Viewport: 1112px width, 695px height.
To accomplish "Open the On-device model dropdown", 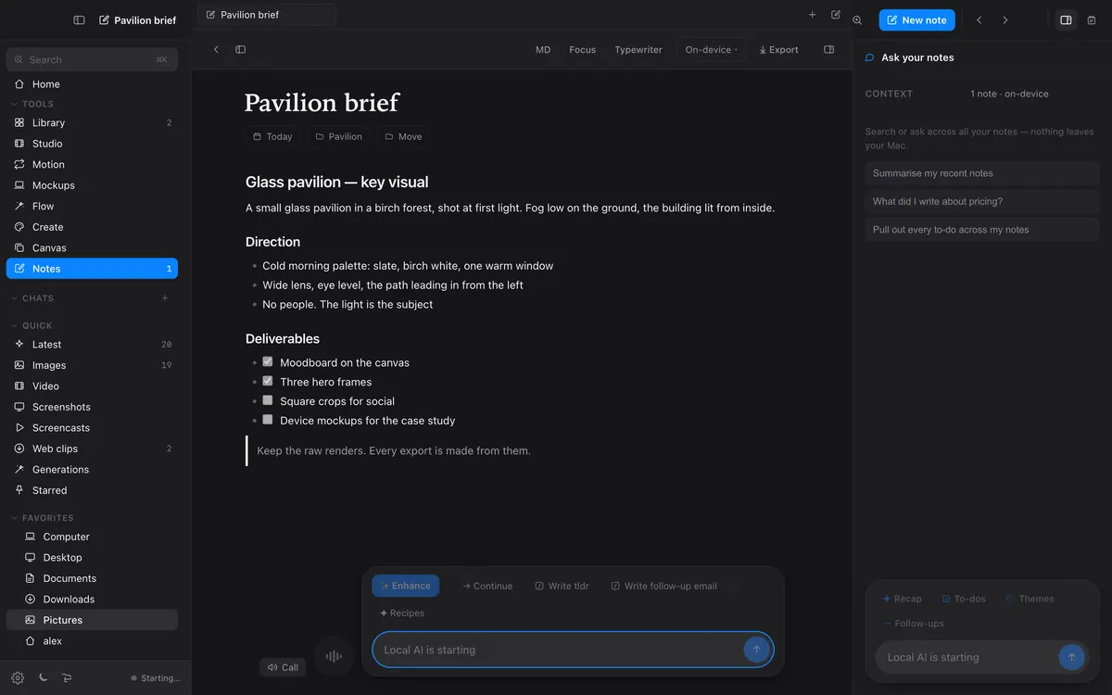I will click(712, 50).
